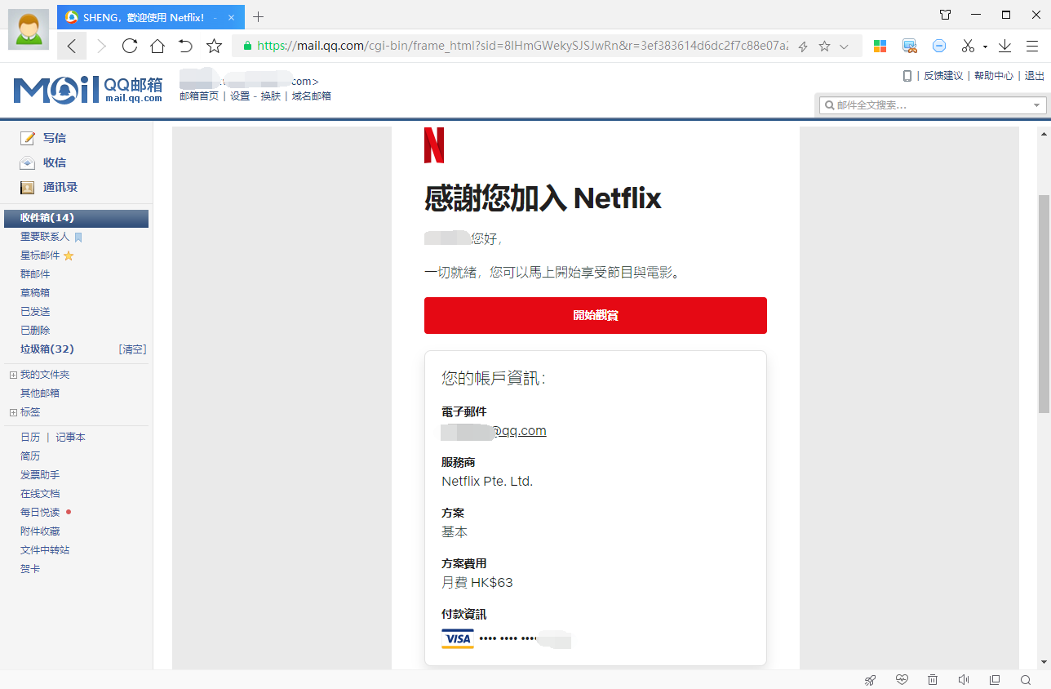Open the colorful four-square apps icon
1051x689 pixels.
coord(880,47)
